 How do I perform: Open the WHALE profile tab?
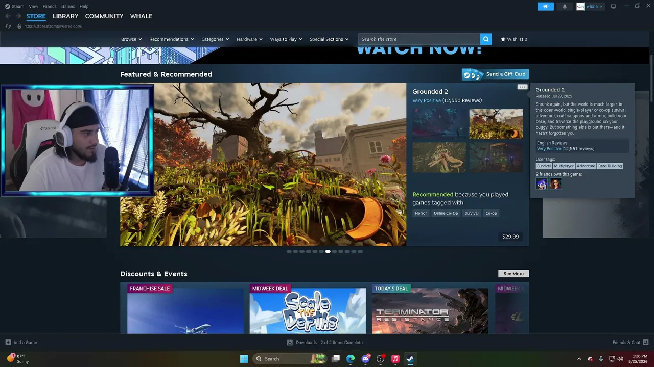coord(141,16)
